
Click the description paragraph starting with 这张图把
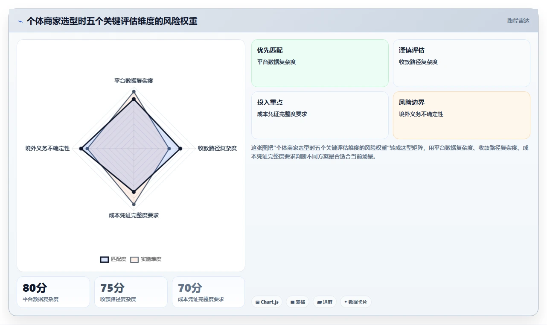[390, 152]
